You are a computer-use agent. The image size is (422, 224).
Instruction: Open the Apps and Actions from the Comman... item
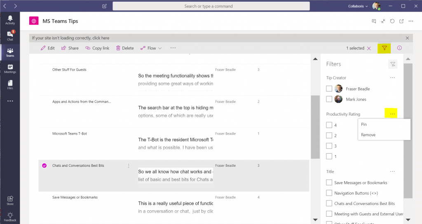point(82,102)
